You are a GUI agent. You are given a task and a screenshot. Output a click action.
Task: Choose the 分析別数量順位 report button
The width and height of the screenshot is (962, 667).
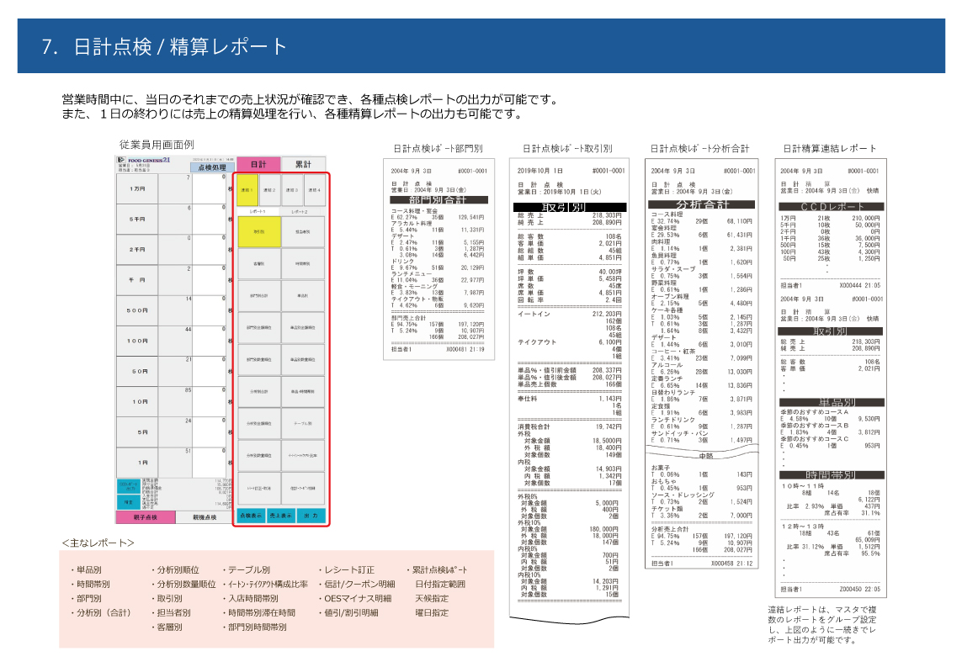259,456
